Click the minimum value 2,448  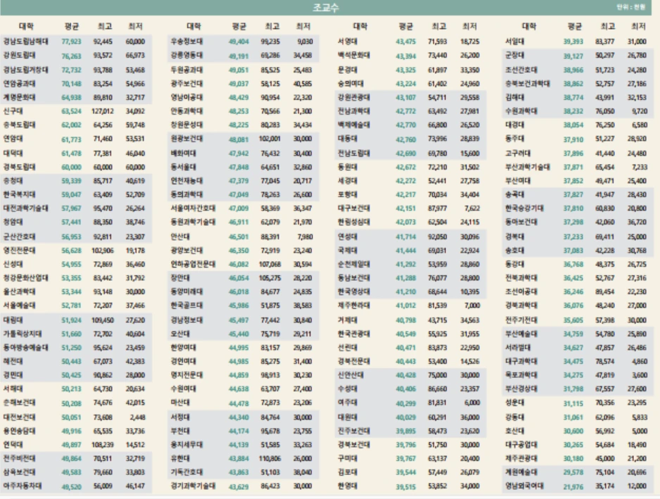(x=137, y=418)
